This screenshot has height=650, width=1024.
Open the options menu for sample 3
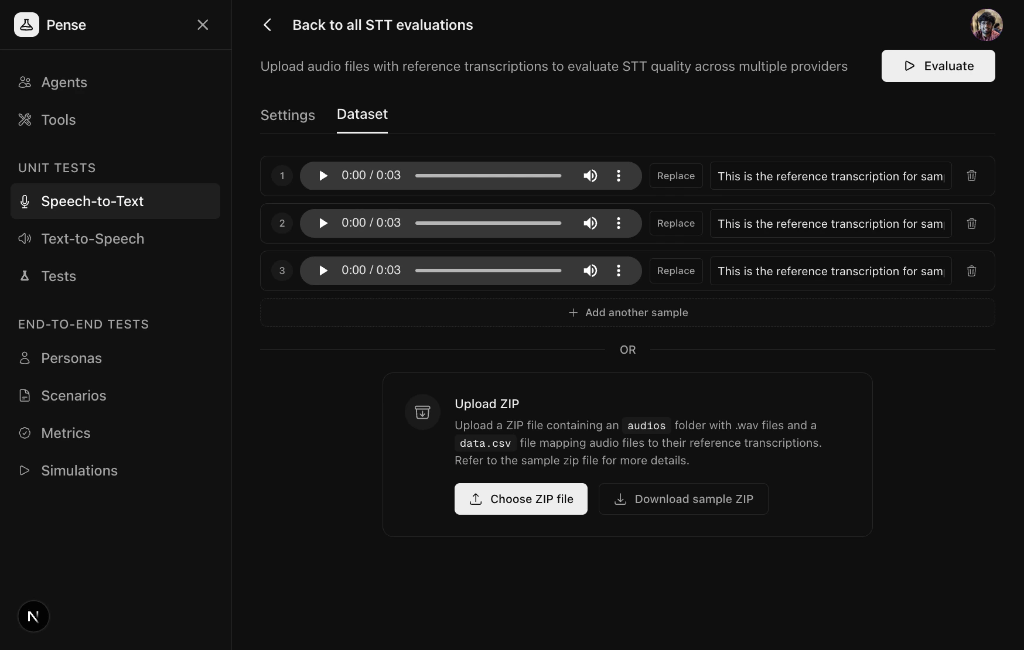tap(618, 271)
